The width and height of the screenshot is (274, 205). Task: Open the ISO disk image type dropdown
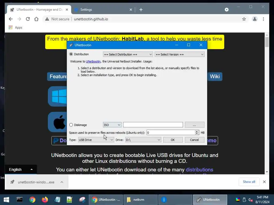[x=112, y=125]
